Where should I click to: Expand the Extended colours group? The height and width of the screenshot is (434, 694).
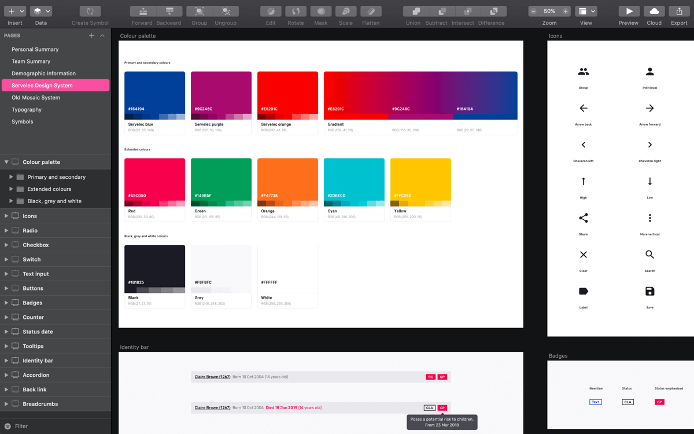pos(11,189)
